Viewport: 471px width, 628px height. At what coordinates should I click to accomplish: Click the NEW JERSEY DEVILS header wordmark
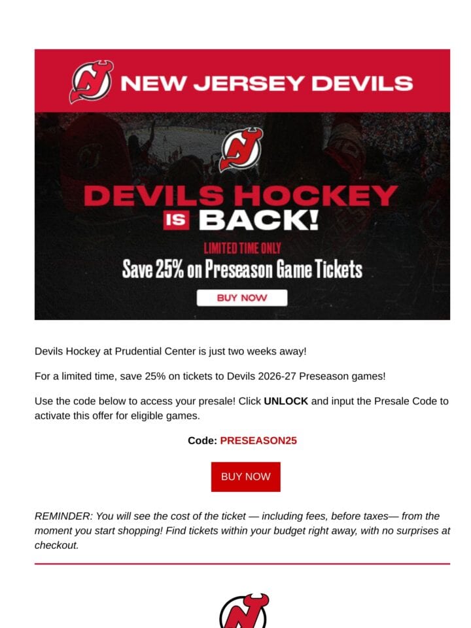(x=267, y=83)
